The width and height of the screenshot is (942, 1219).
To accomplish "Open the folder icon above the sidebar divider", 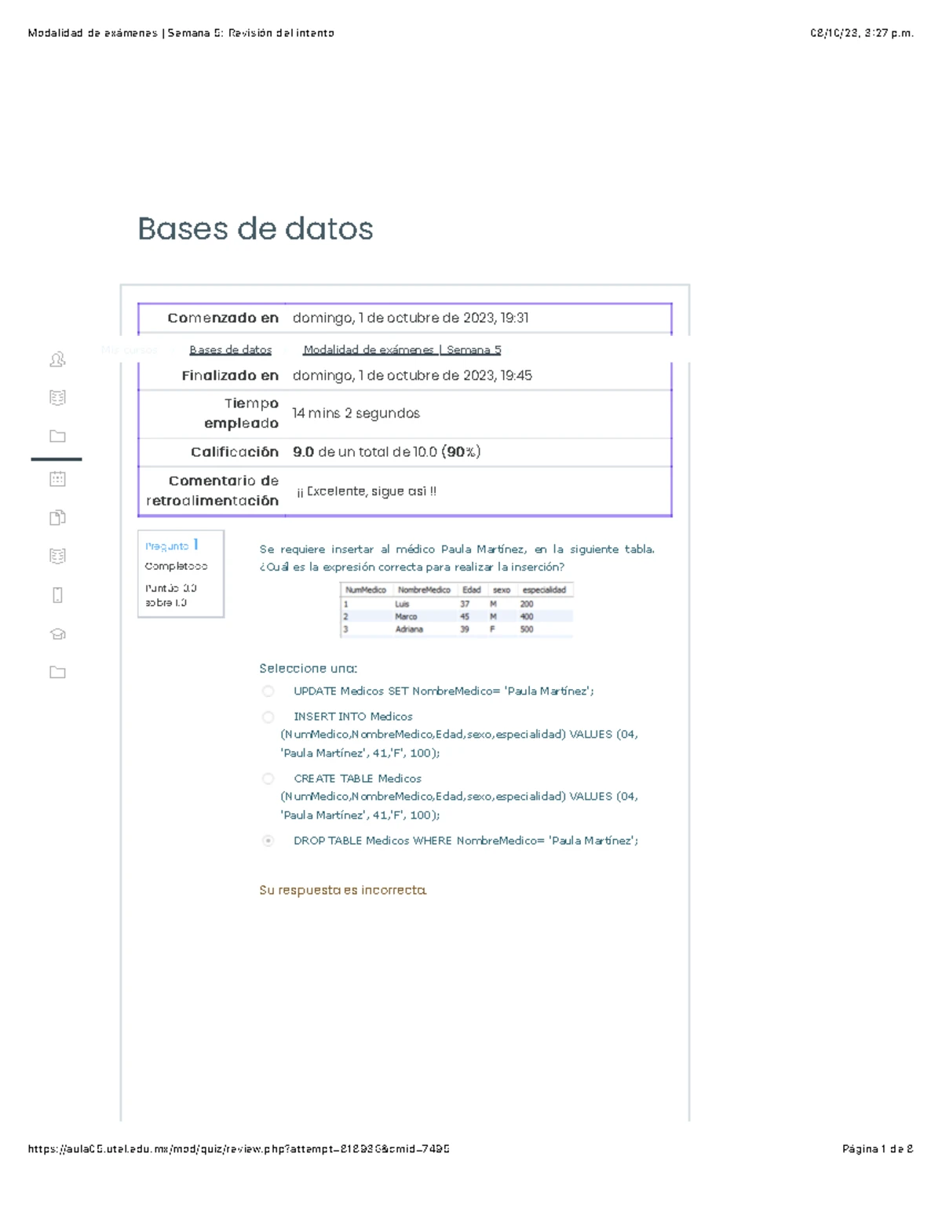I will (57, 436).
